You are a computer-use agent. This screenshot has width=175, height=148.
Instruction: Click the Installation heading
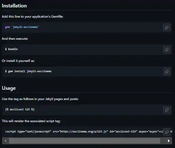[14, 6]
